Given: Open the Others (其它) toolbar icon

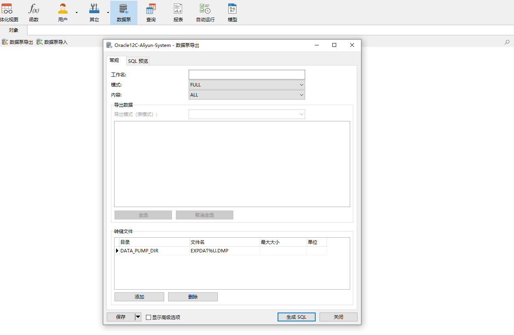Looking at the screenshot, I should [94, 12].
